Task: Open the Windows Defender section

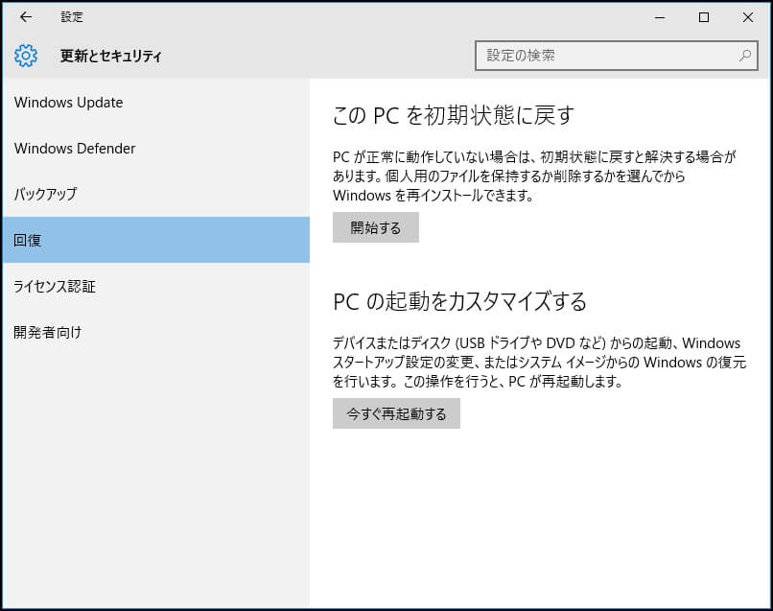Action: click(75, 149)
